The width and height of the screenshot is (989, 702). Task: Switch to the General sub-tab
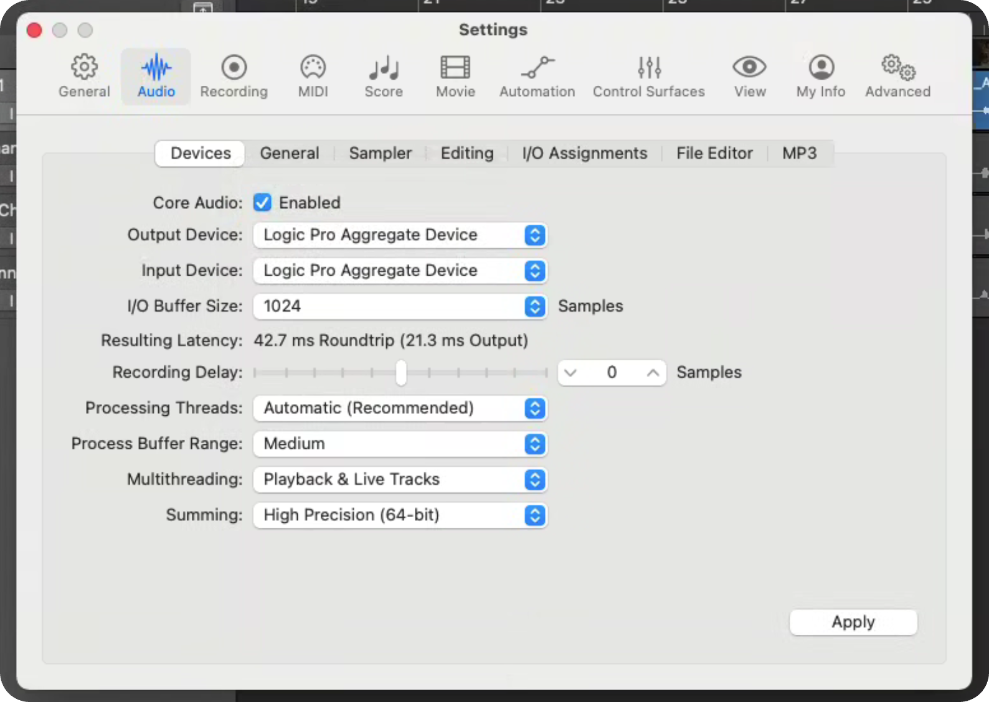click(x=290, y=153)
